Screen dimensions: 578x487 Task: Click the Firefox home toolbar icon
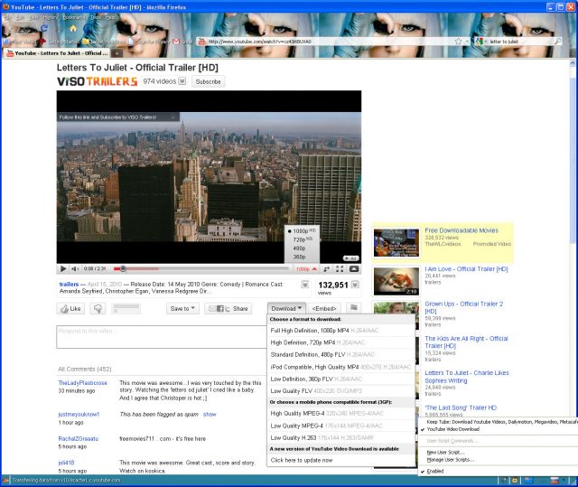click(x=73, y=28)
